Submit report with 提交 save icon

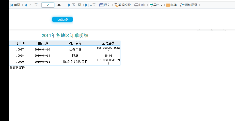point(101,5)
